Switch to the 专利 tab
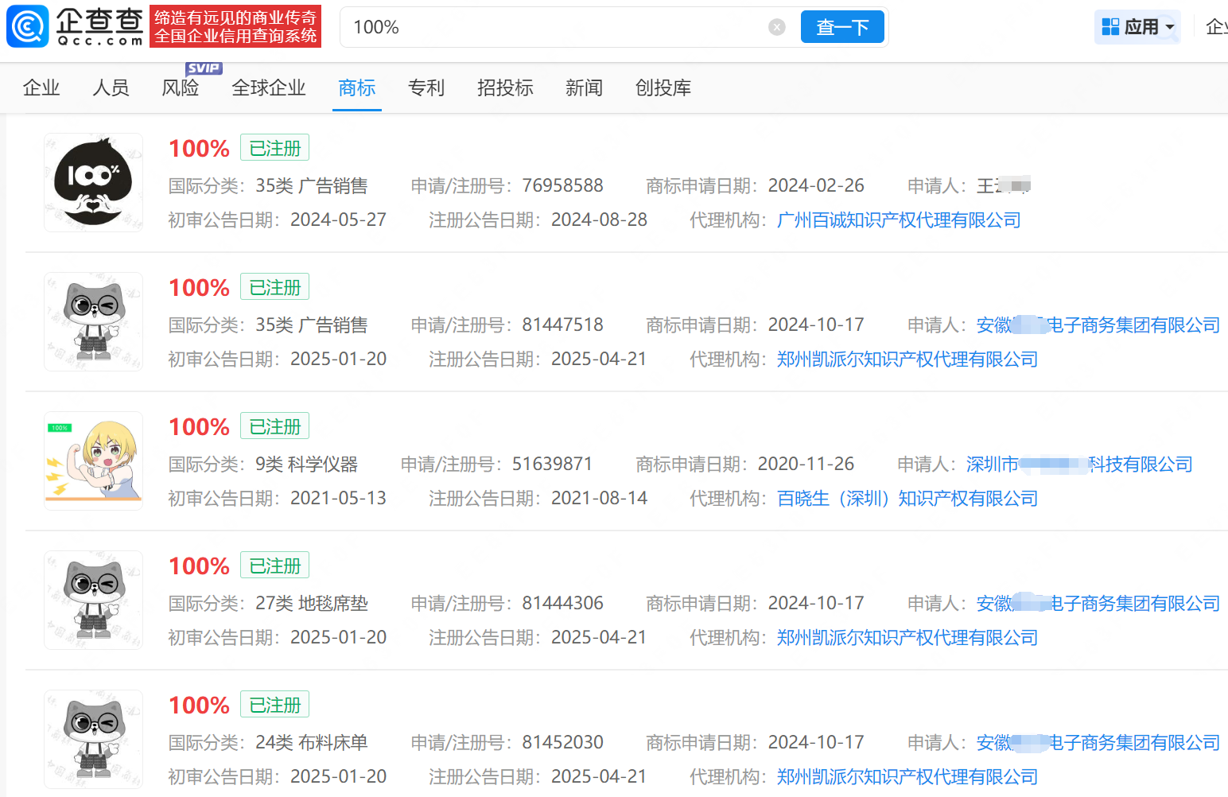This screenshot has width=1228, height=797. 426,88
